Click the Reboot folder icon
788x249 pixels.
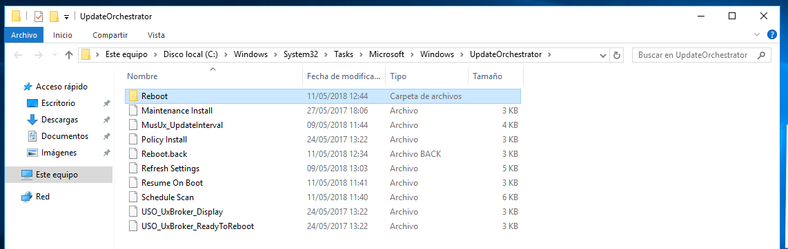click(x=132, y=96)
